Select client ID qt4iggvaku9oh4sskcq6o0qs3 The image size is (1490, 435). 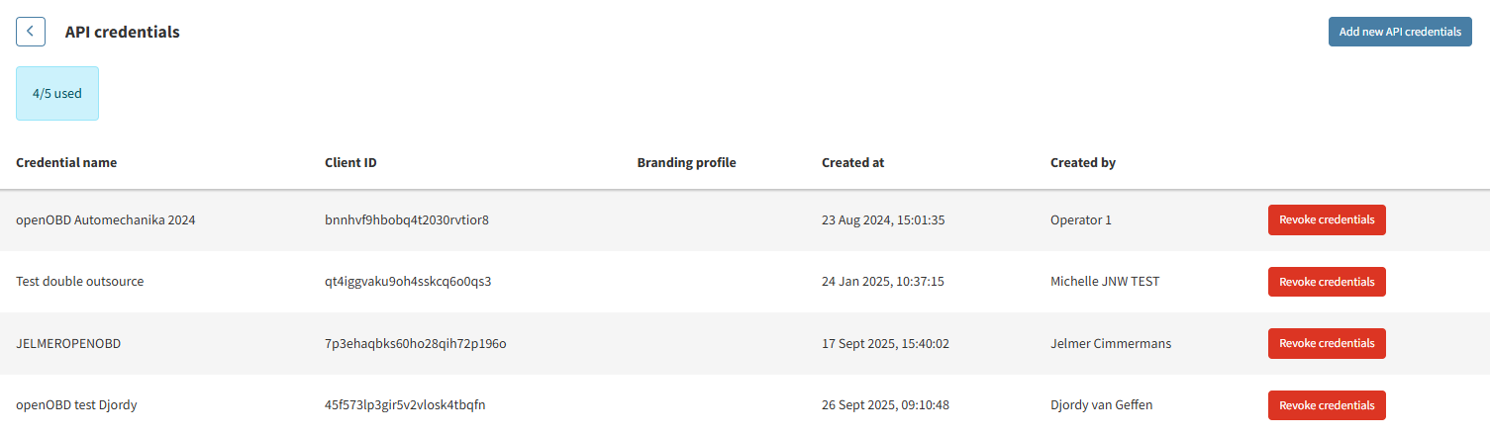[408, 282]
